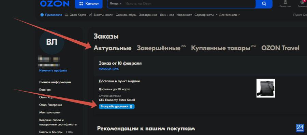This screenshot has width=307, height=135.
Task: Open the Вячеслав profile icon
Action: coord(285,4)
